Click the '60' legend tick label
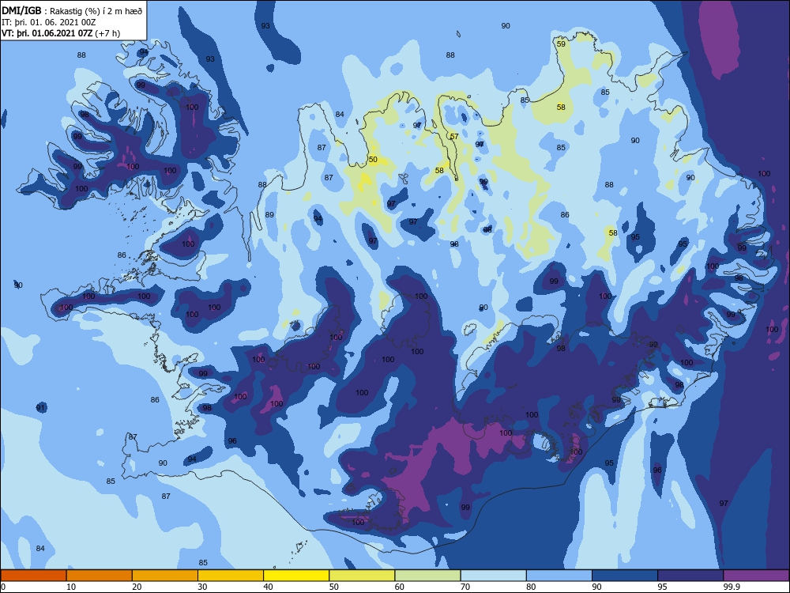The image size is (790, 593). [x=400, y=587]
